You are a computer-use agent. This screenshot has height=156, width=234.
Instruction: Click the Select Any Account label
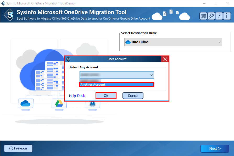pos(84,67)
